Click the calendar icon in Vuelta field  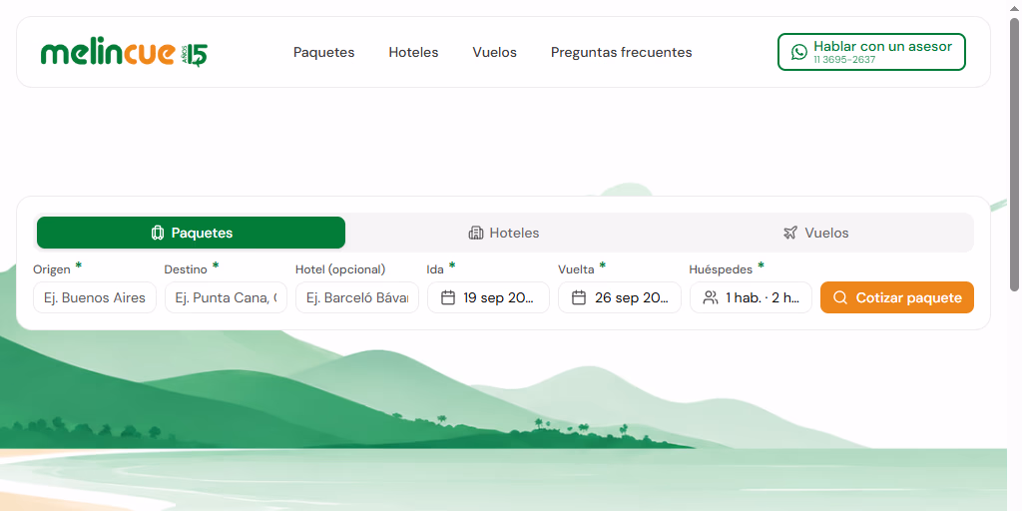click(579, 297)
